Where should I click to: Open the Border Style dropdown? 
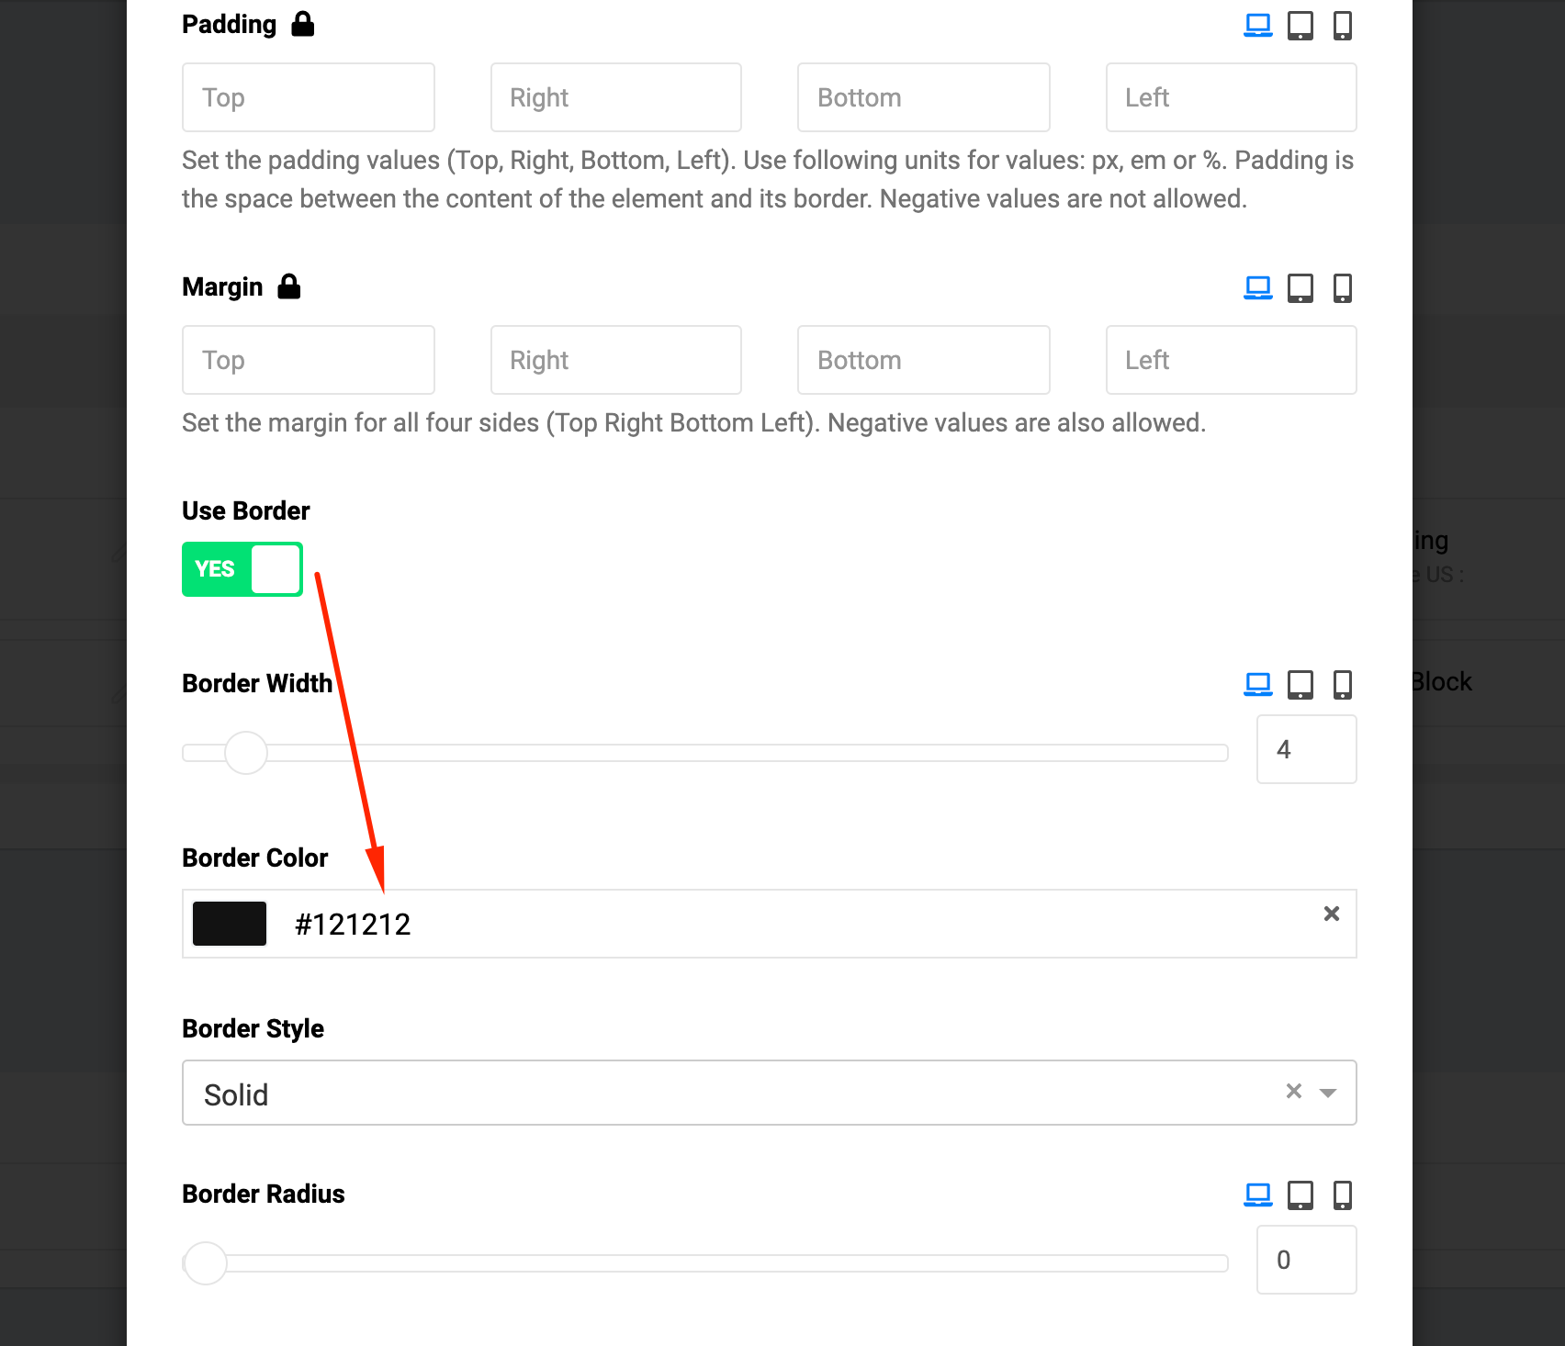pos(1327,1093)
